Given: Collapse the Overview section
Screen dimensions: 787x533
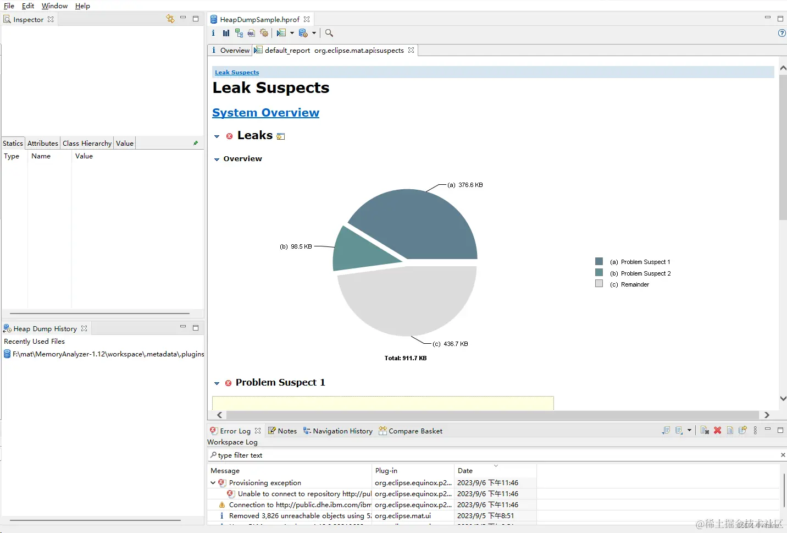Looking at the screenshot, I should (217, 159).
